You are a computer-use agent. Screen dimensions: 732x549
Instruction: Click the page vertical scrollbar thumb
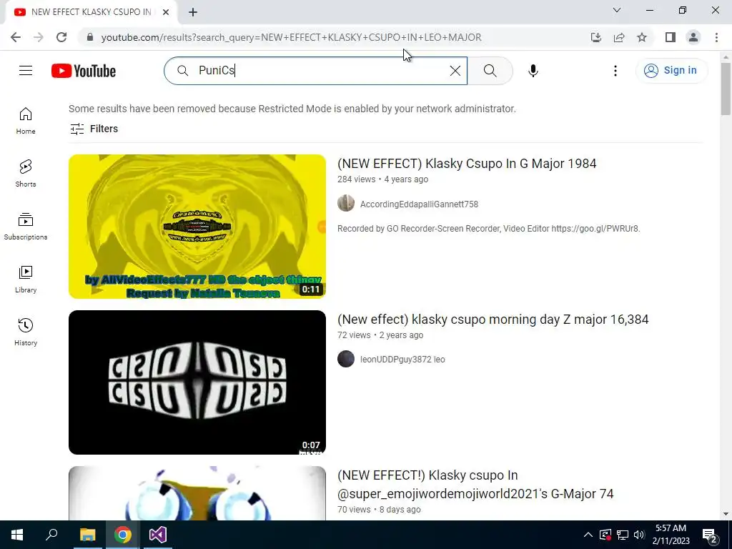(x=726, y=89)
